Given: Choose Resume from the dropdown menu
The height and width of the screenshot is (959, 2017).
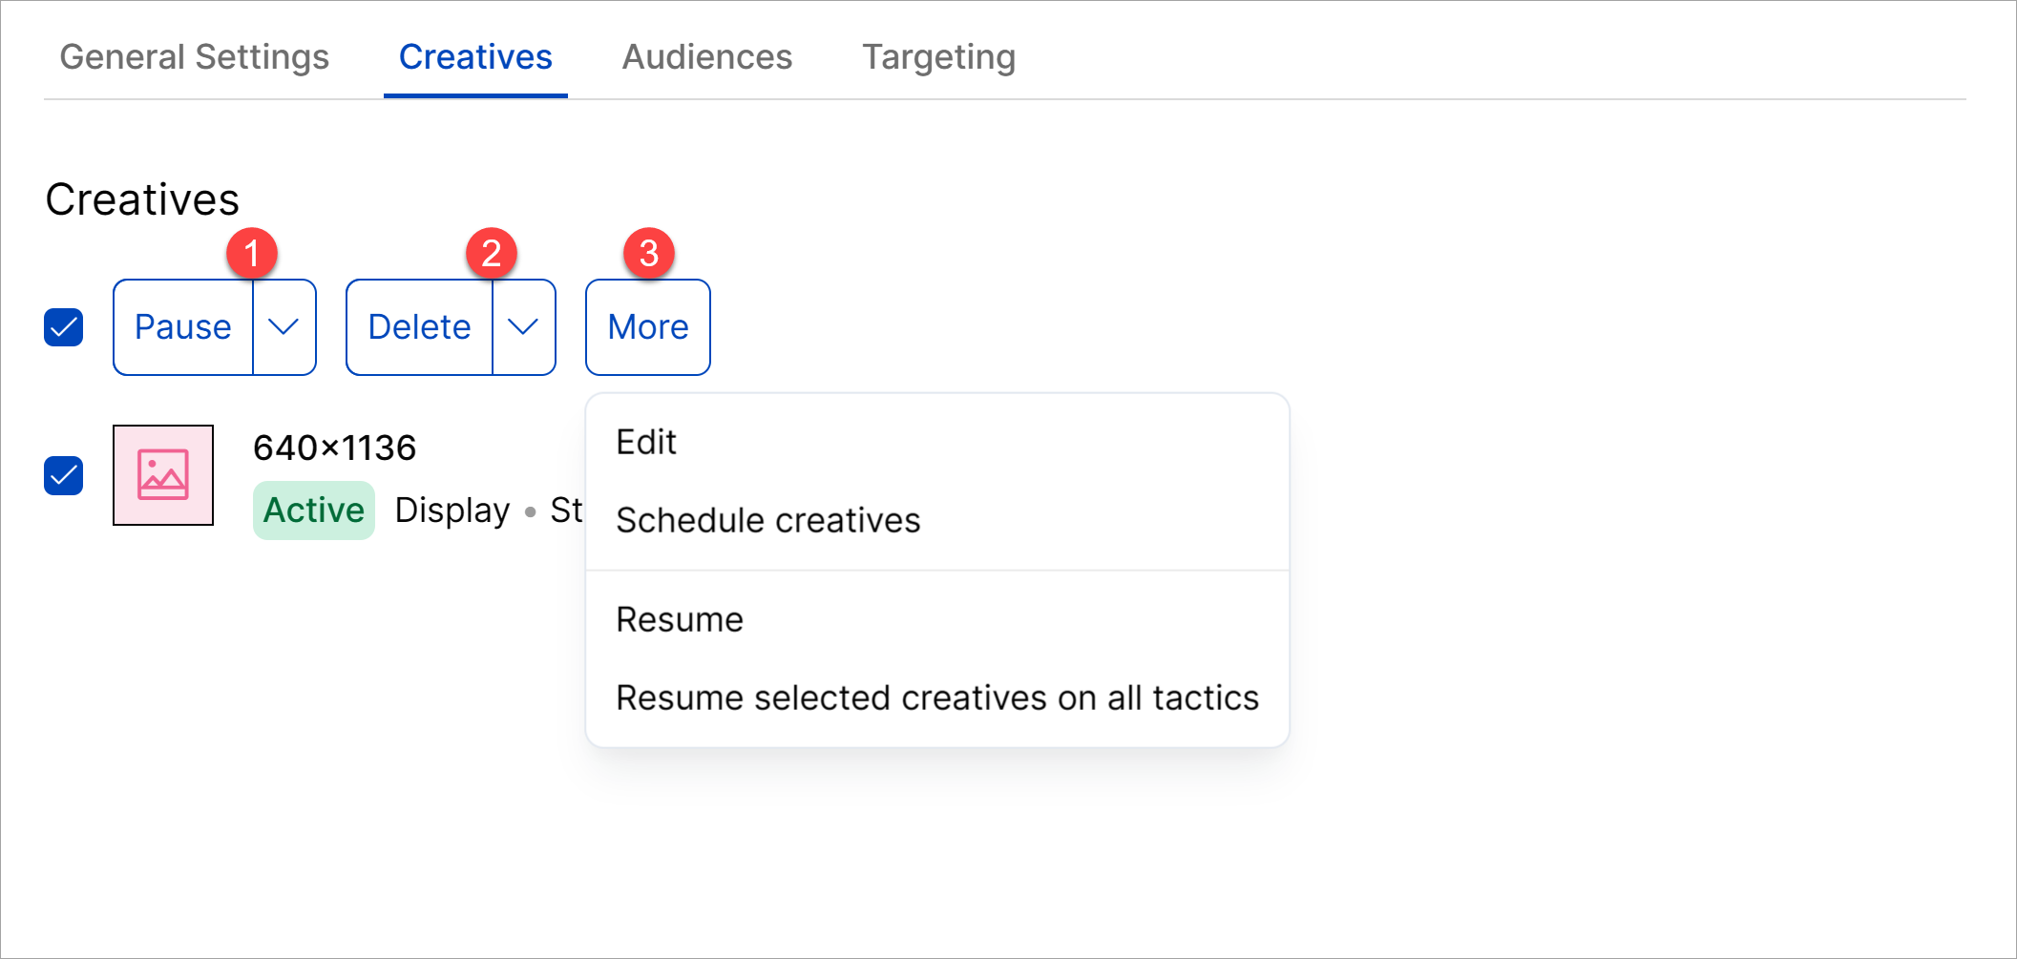Looking at the screenshot, I should pos(679,620).
